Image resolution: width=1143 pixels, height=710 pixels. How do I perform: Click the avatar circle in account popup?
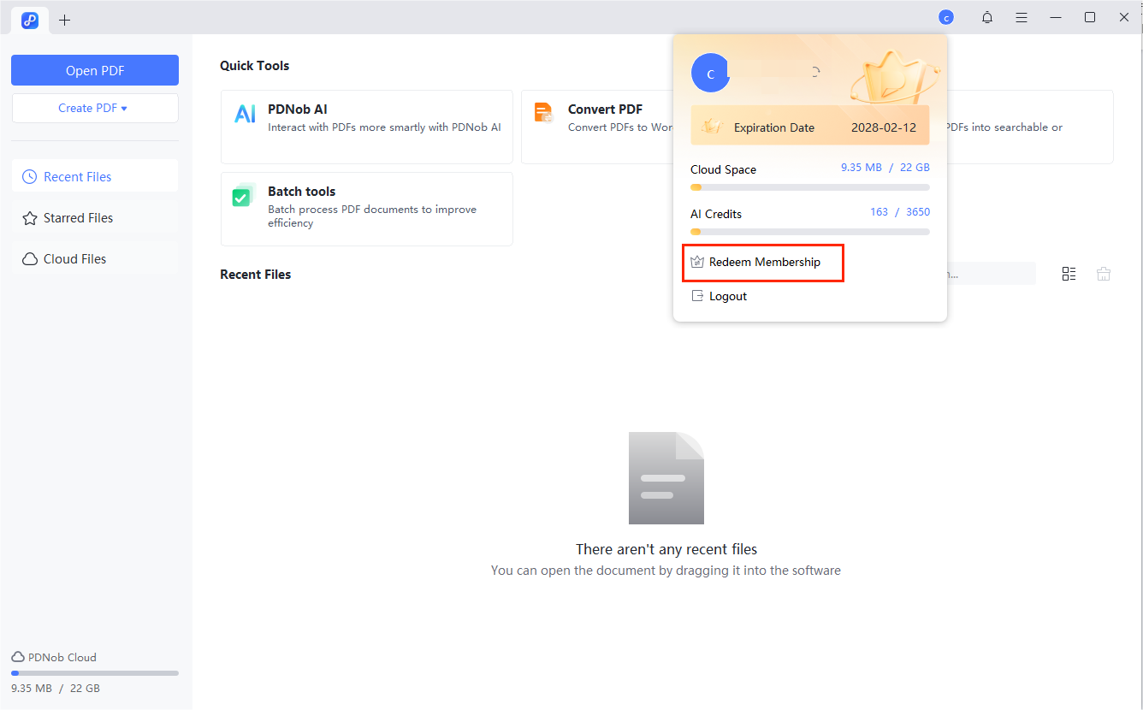click(710, 74)
